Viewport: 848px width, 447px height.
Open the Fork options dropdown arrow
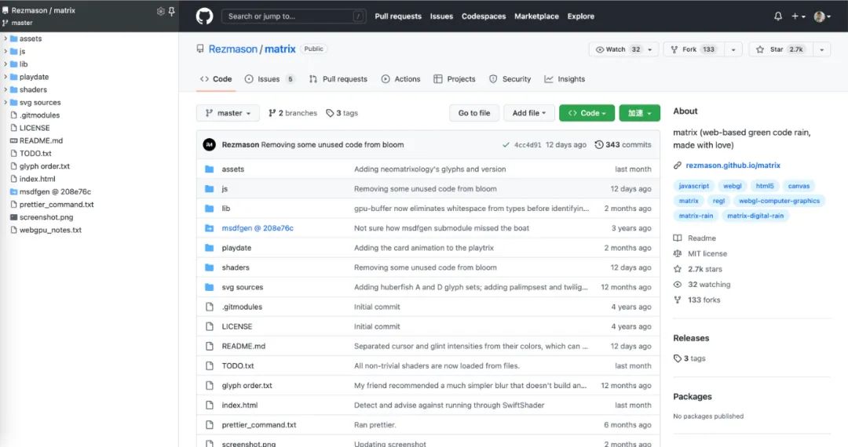pos(733,49)
